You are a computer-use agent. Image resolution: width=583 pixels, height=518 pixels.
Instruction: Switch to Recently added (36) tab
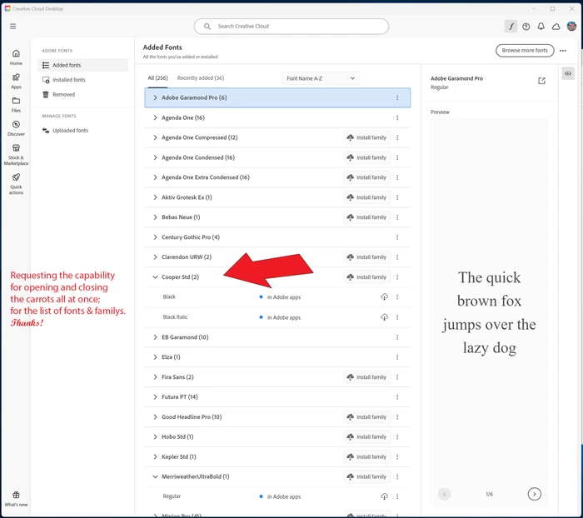(x=201, y=78)
